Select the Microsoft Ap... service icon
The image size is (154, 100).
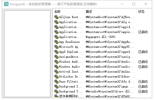pyautogui.click(x=56, y=47)
